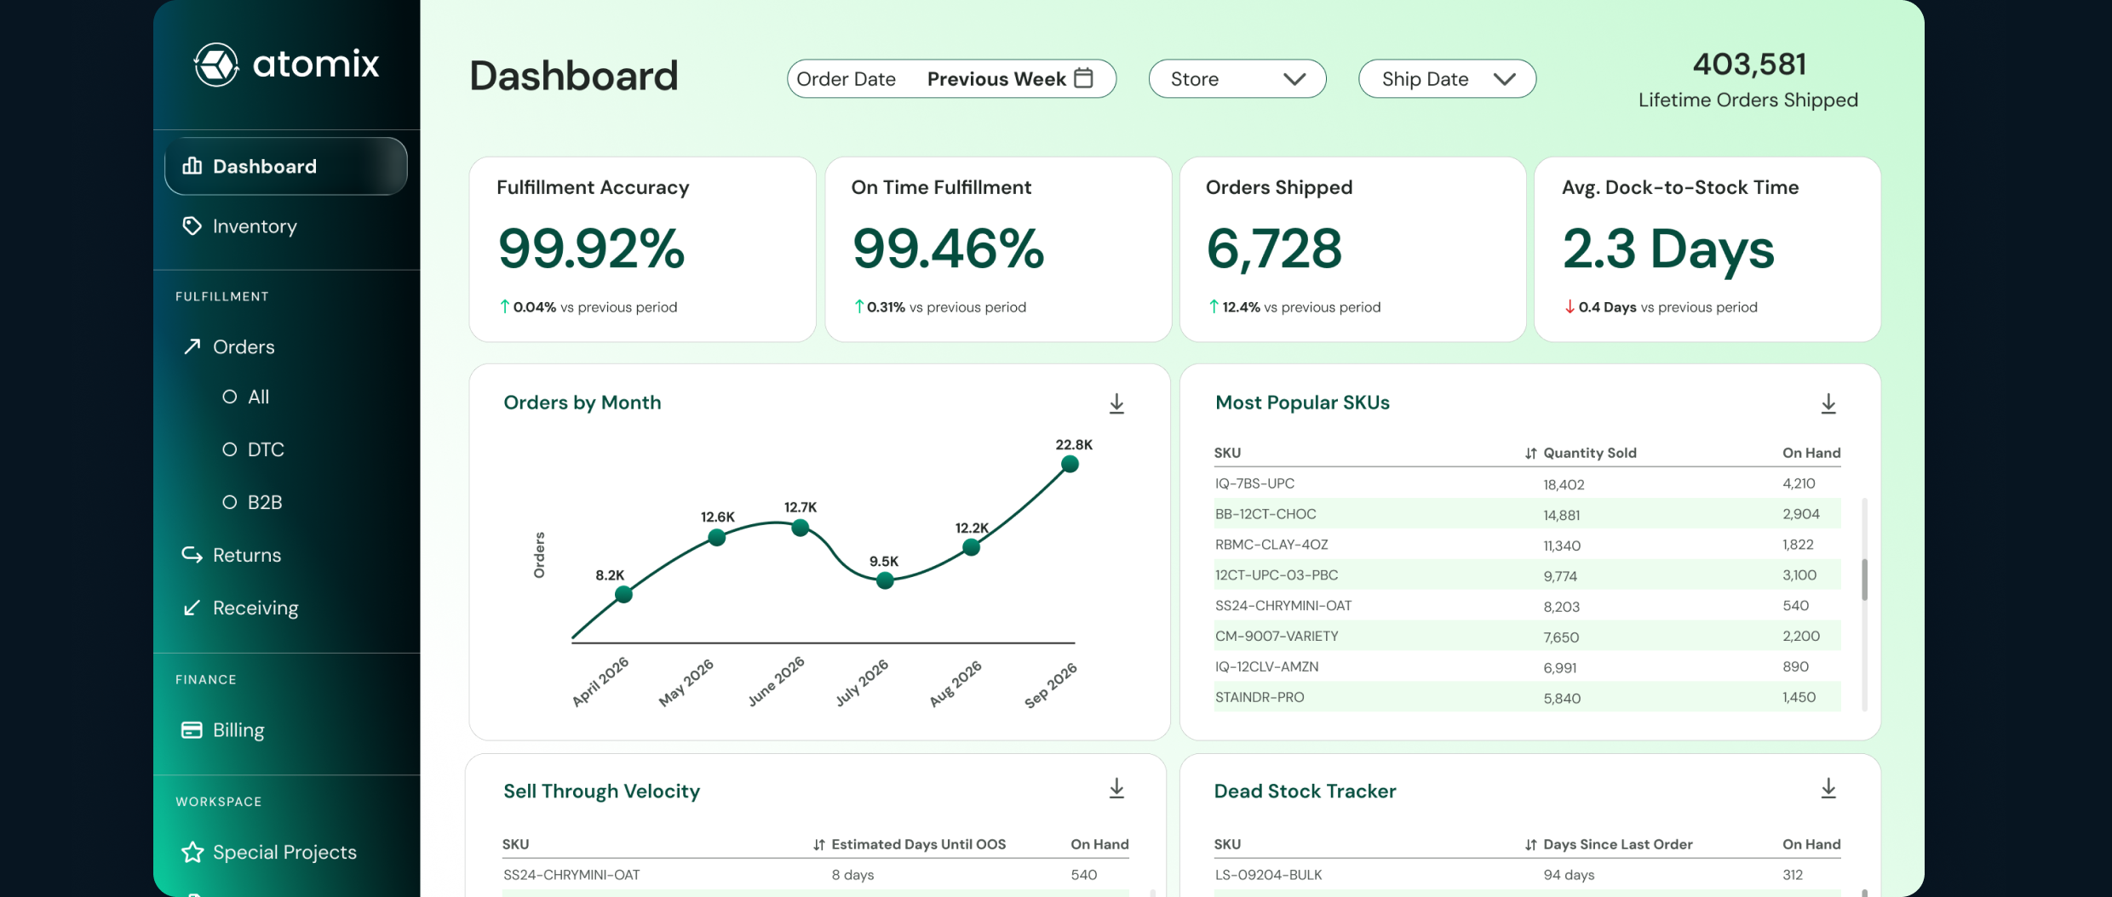Select the B2B orders radio option

click(229, 502)
